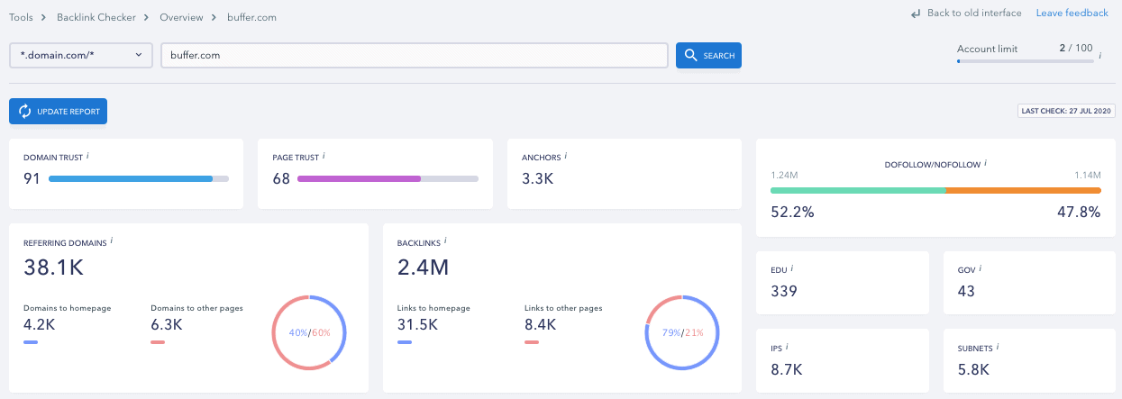
Task: Click info icon next to GOV
Action: click(x=980, y=268)
